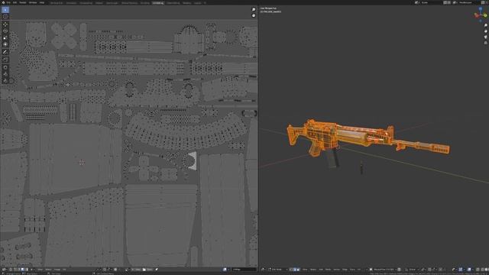The image size is (489, 275).
Task: Click the 3D viewport navigation axis gizmo
Action: [481, 15]
